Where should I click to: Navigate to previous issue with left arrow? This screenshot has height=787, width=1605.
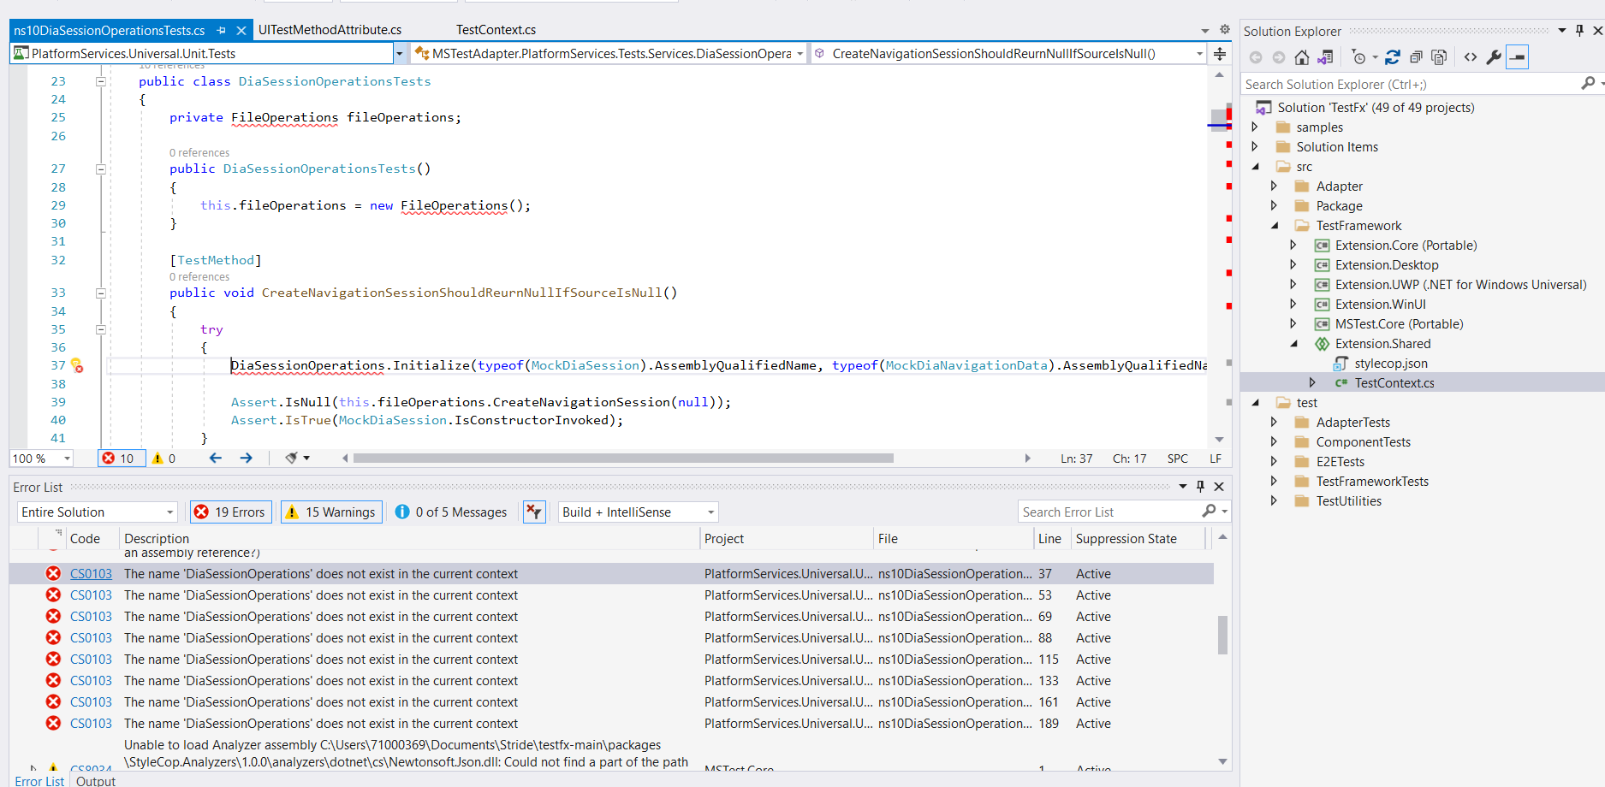[x=216, y=459]
